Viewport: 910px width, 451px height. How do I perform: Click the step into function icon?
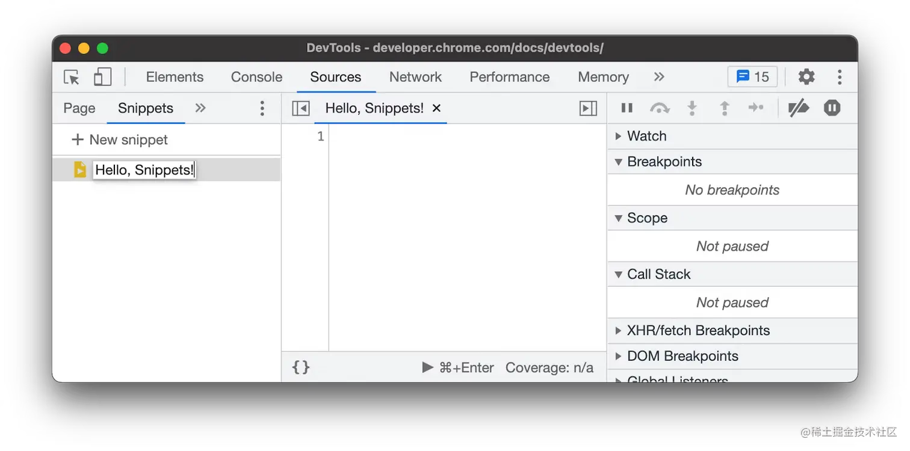tap(692, 108)
